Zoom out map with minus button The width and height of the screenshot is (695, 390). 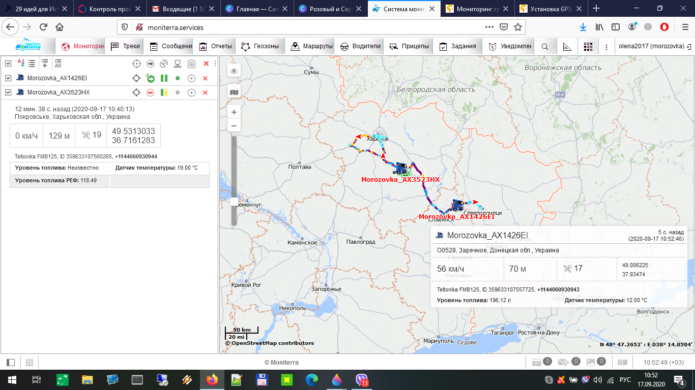pos(234,125)
